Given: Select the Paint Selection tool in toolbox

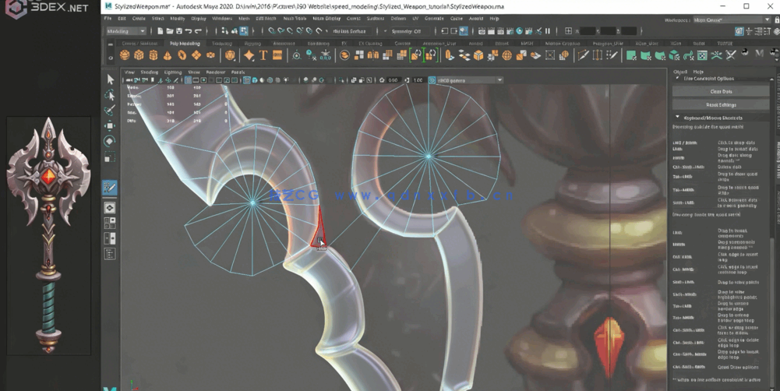Looking at the screenshot, I should [110, 111].
